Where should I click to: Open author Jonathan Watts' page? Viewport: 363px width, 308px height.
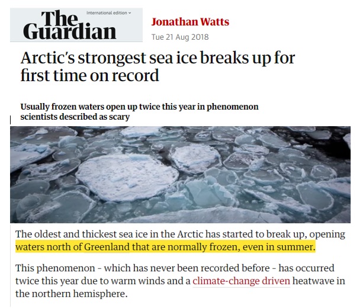pyautogui.click(x=190, y=22)
